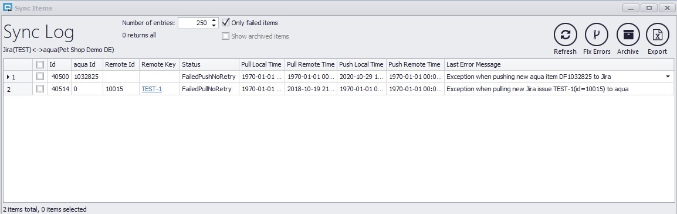Expand the error message dropdown in row 1
The image size is (677, 214).
(x=668, y=77)
